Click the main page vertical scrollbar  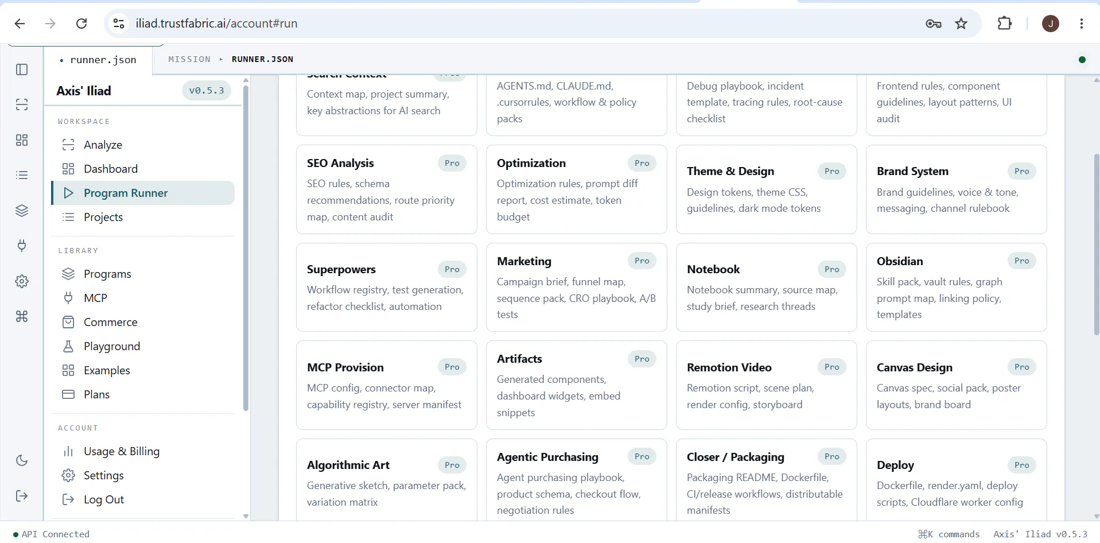coord(1096,244)
